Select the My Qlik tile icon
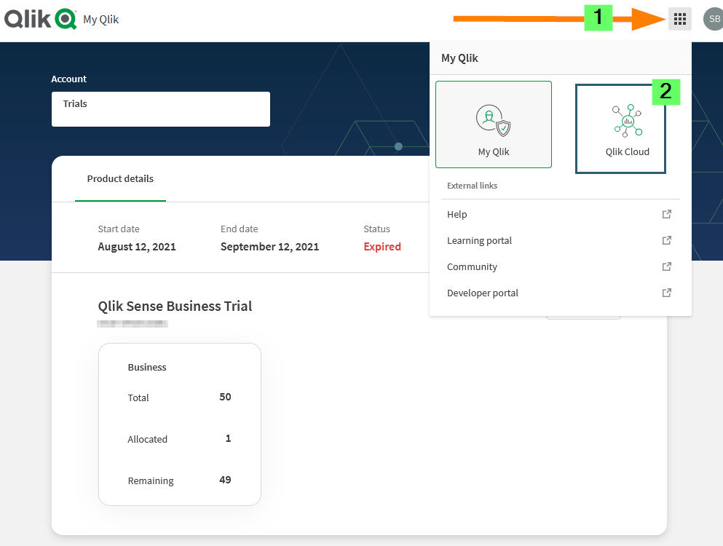Viewport: 723px width, 546px height. [494, 120]
